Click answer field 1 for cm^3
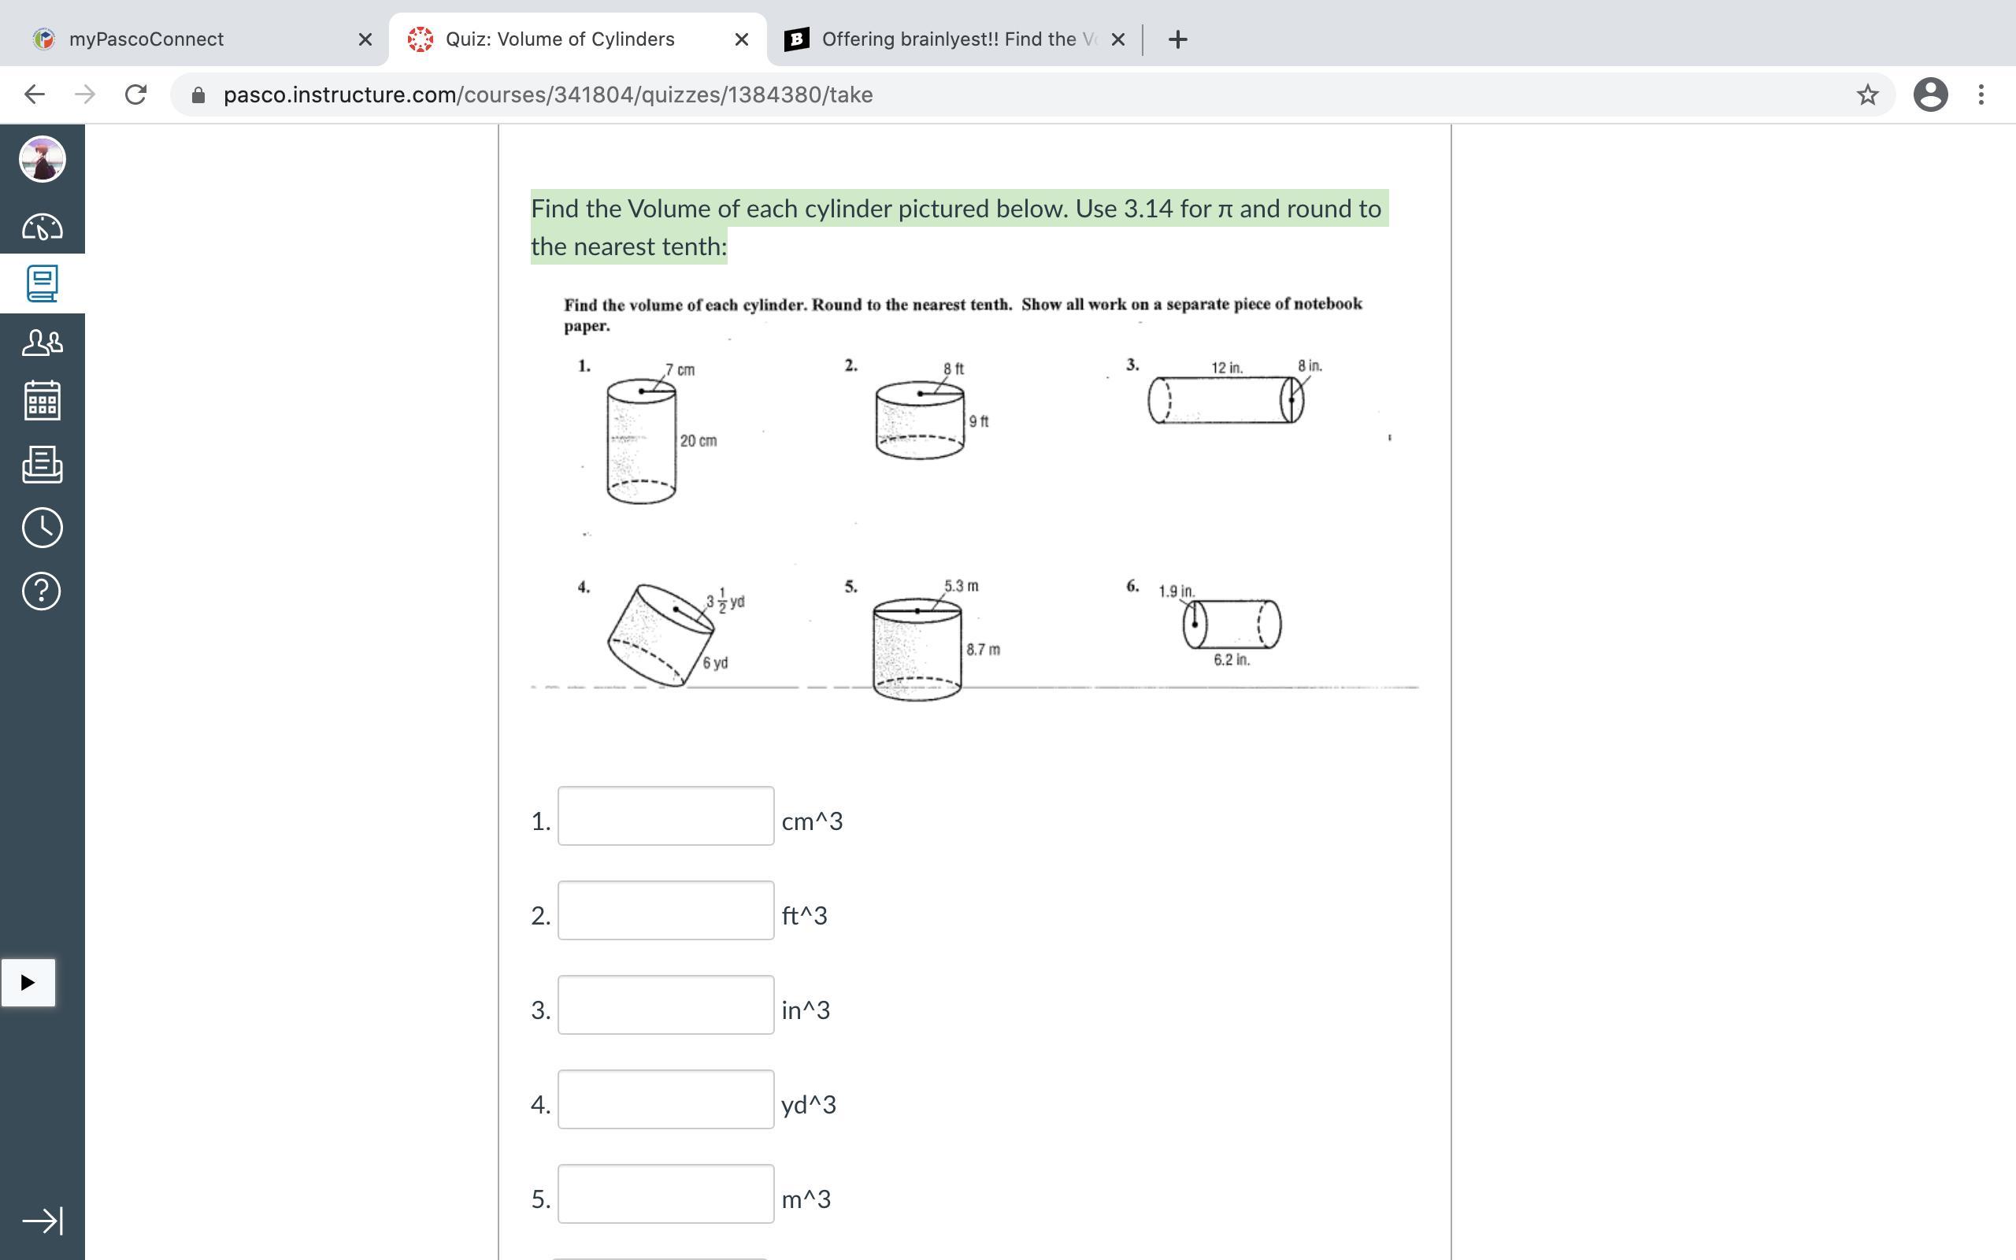Viewport: 2016px width, 1260px height. (665, 816)
